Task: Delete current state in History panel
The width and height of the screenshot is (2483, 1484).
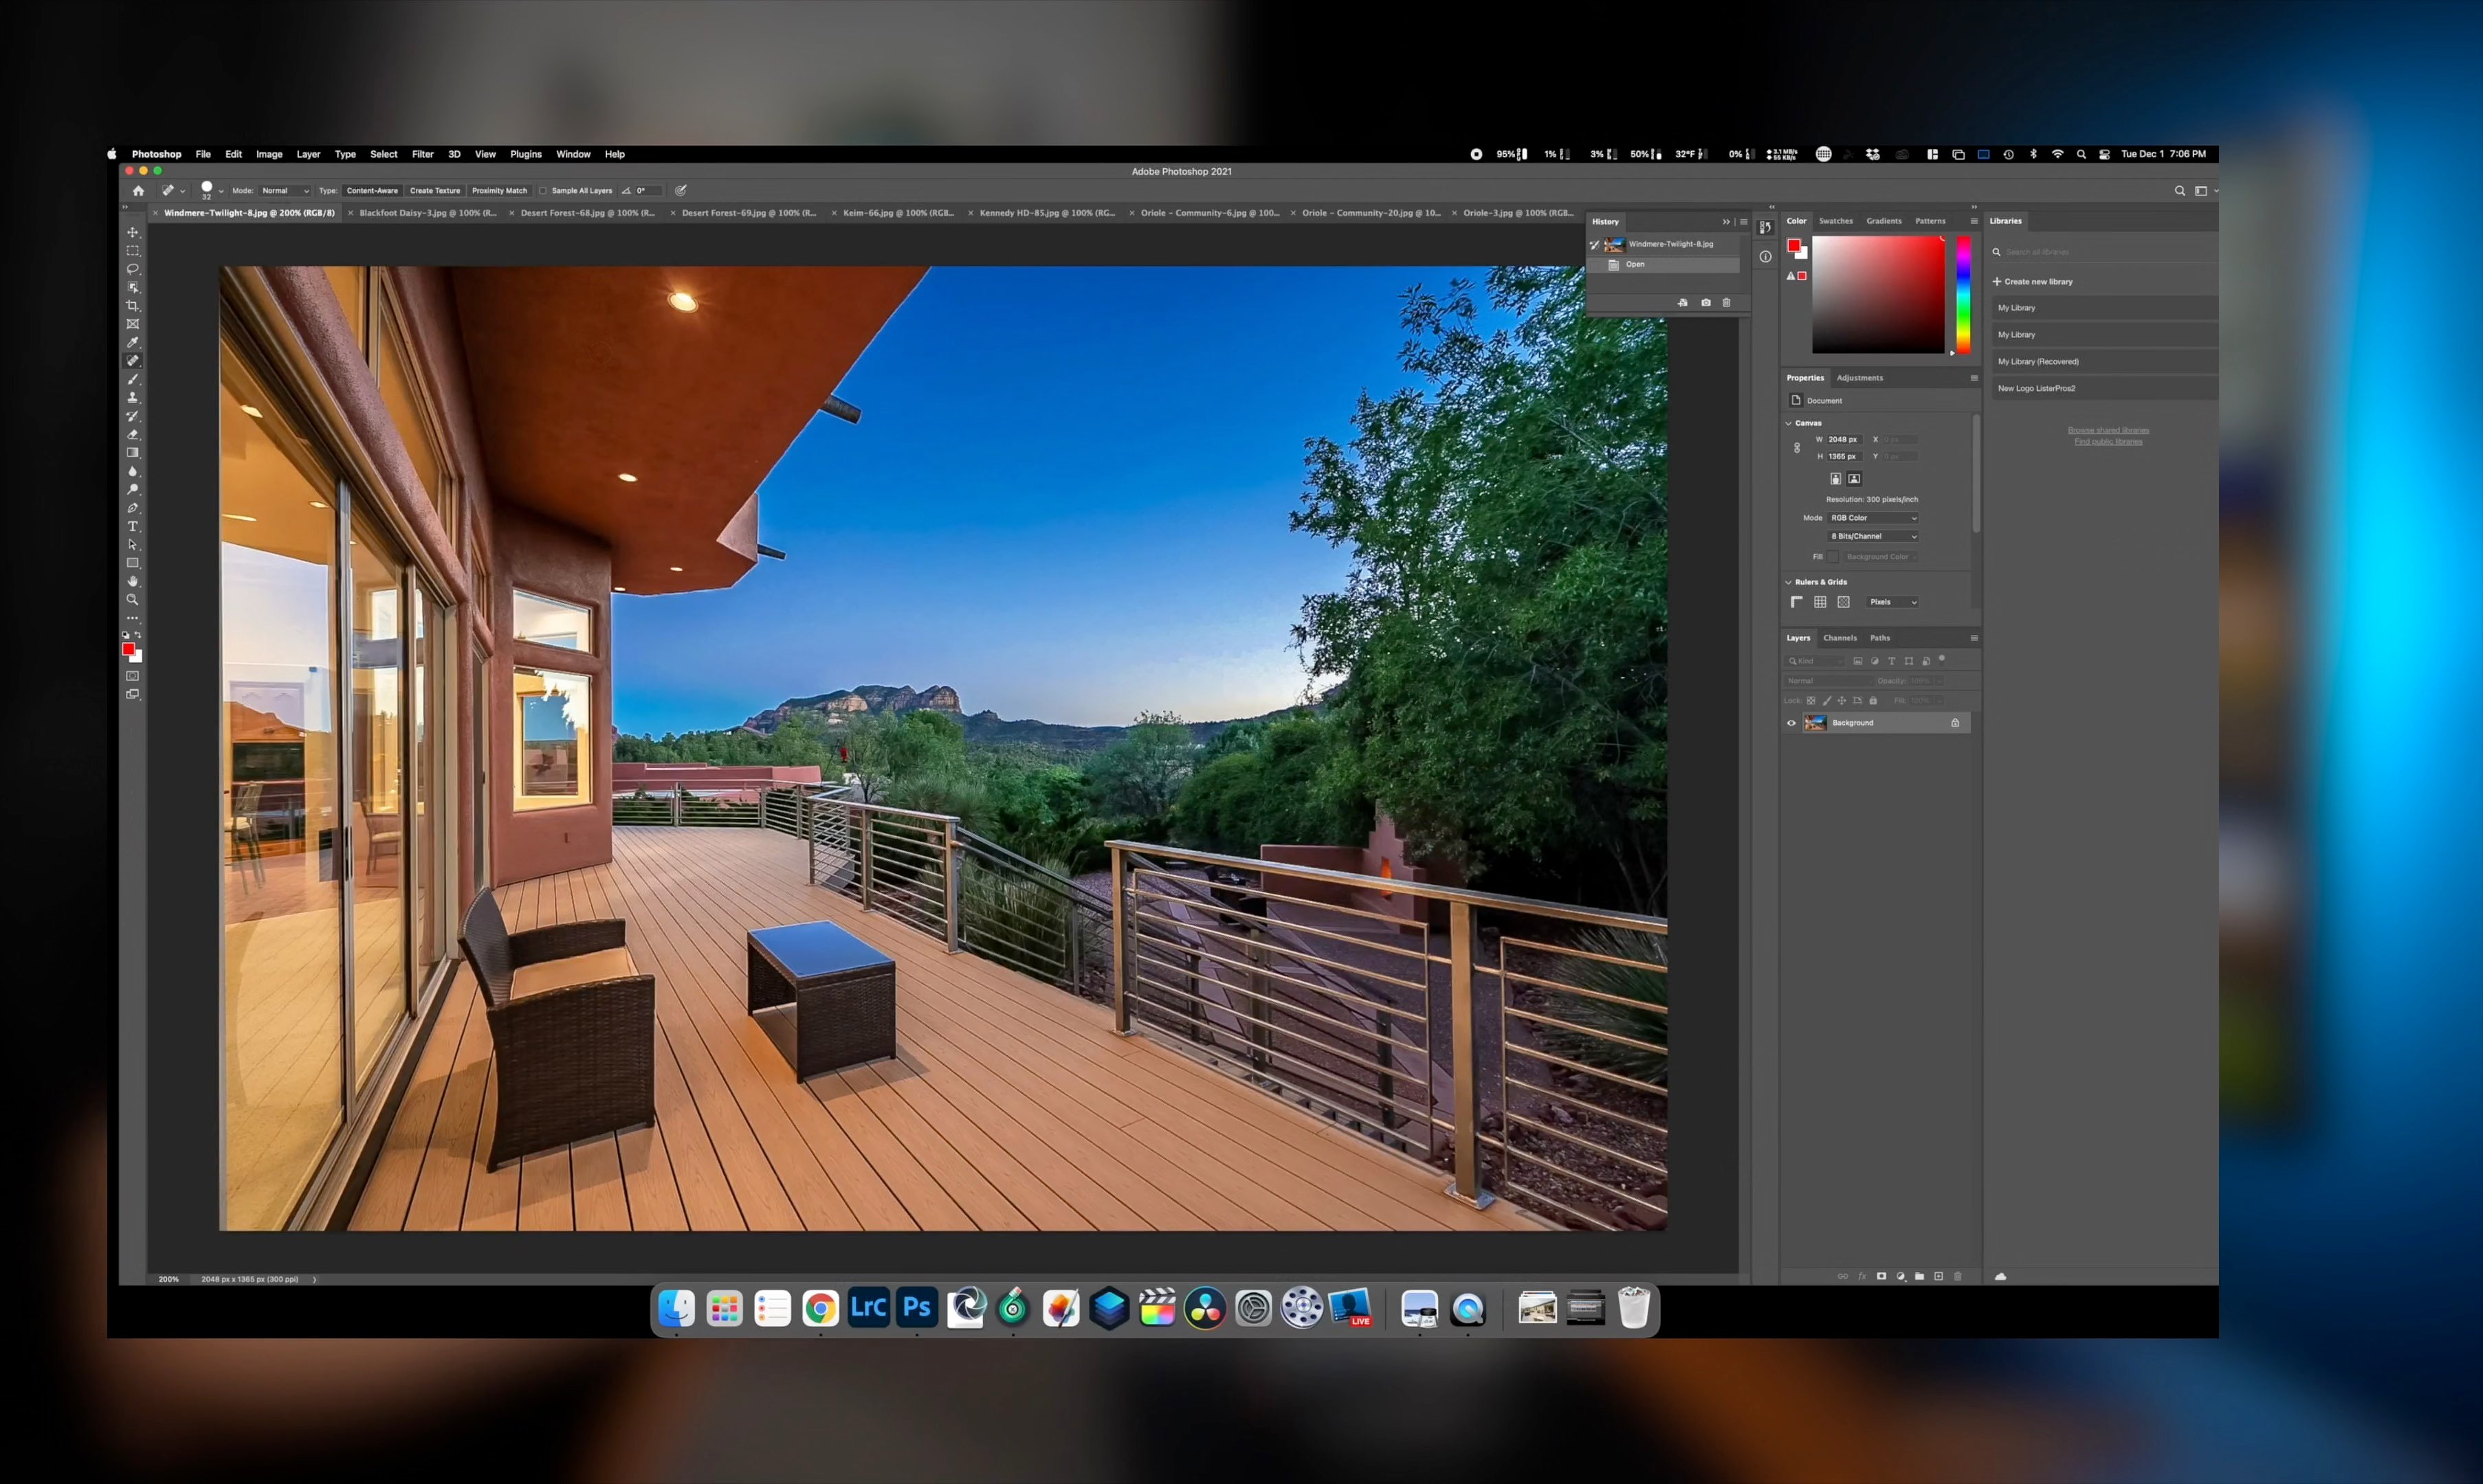Action: 1727,303
